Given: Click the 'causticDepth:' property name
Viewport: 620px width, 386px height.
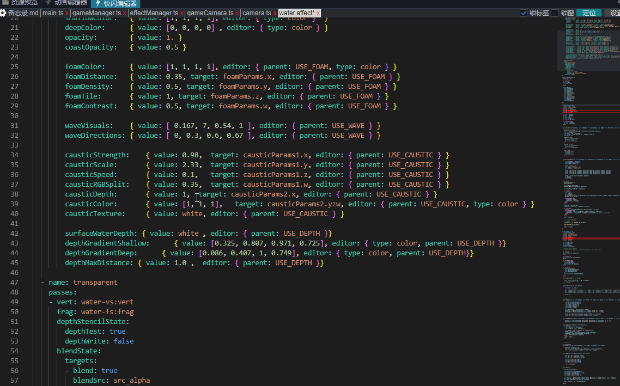Looking at the screenshot, I should 91,194.
